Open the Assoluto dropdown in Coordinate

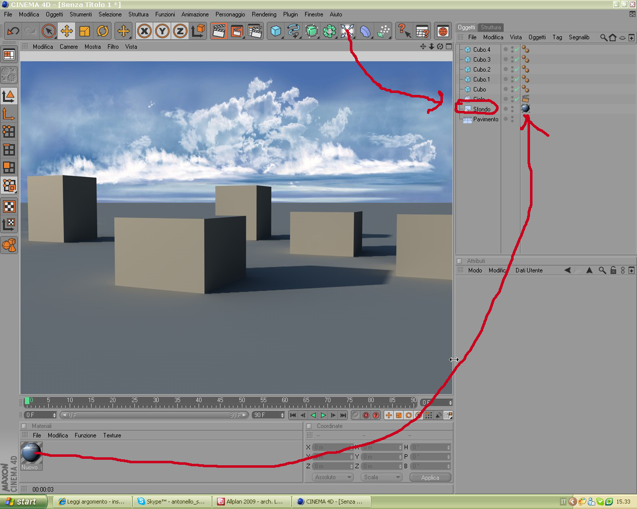[x=333, y=477]
